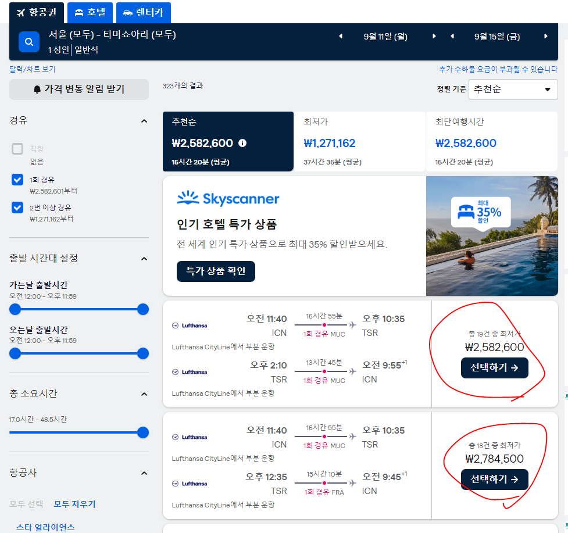Collapse the 총 소요시간 section

click(144, 394)
